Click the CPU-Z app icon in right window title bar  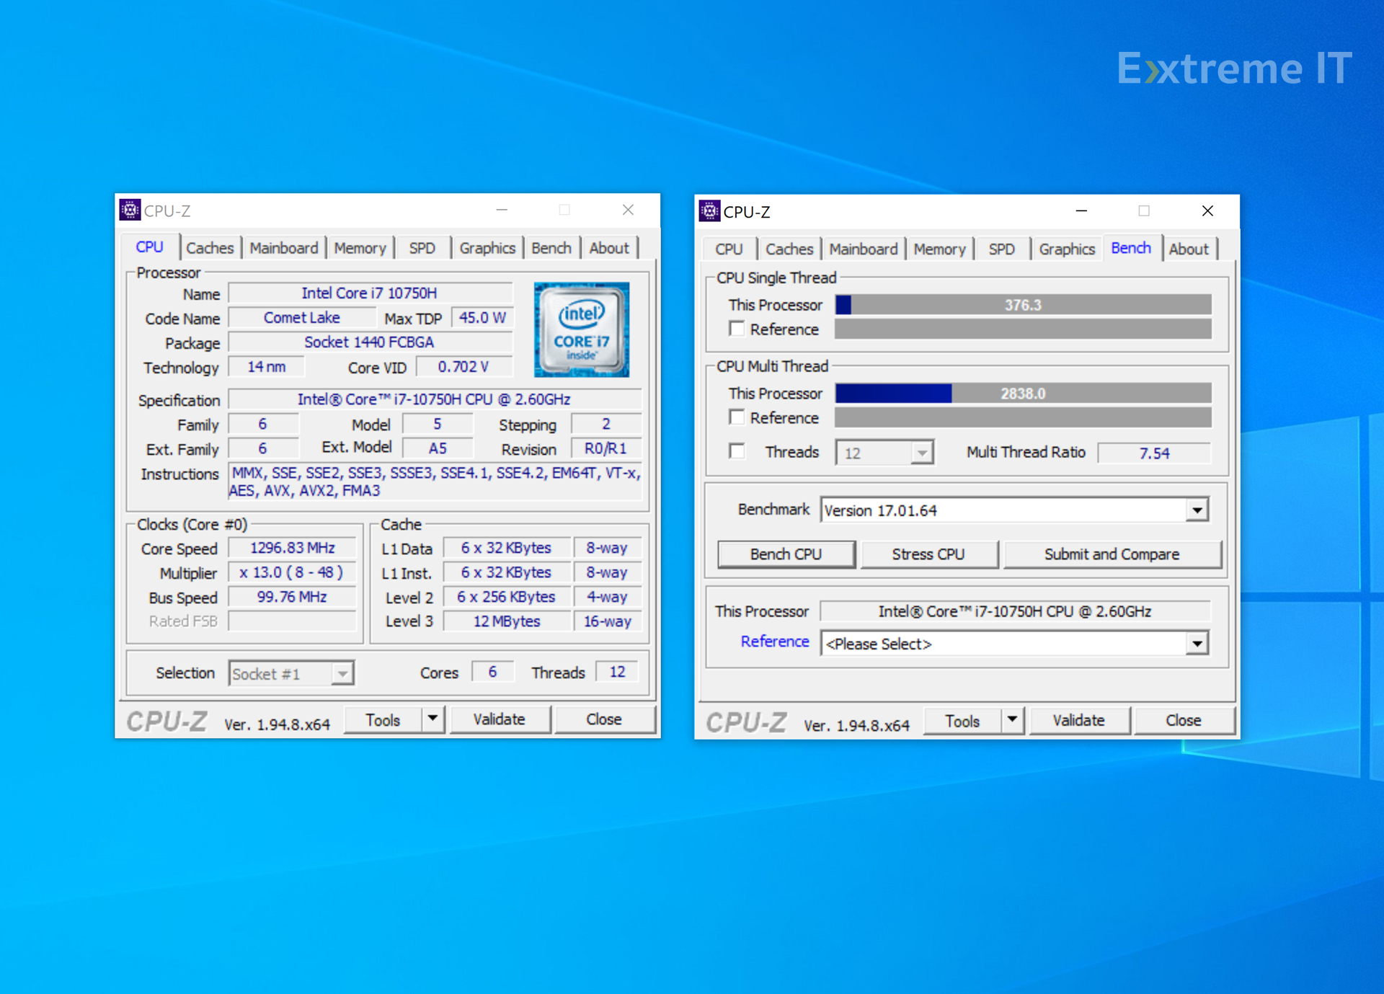[709, 210]
